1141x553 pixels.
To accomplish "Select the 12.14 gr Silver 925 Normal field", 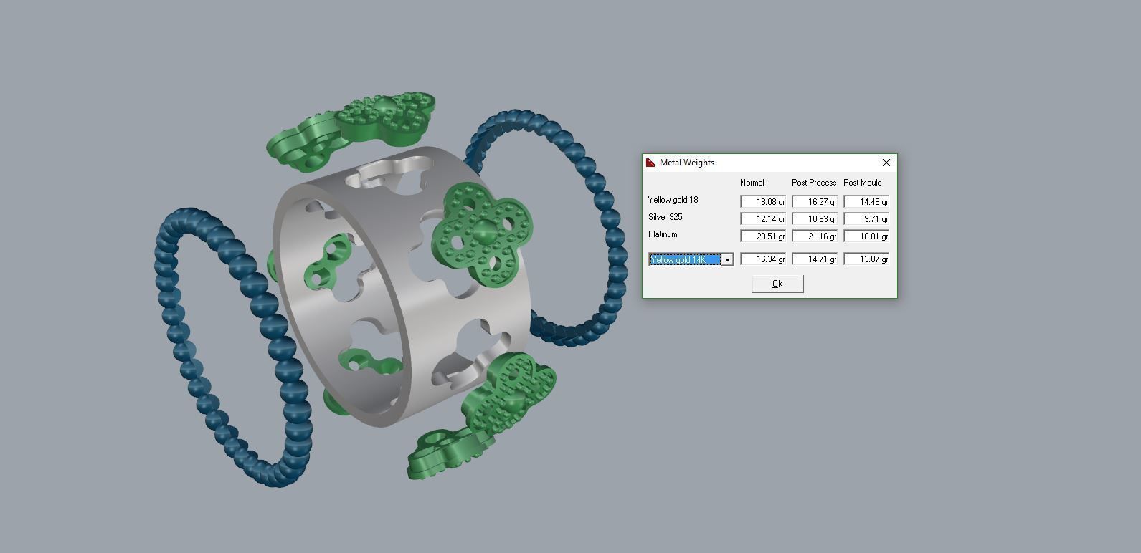I will pyautogui.click(x=763, y=219).
